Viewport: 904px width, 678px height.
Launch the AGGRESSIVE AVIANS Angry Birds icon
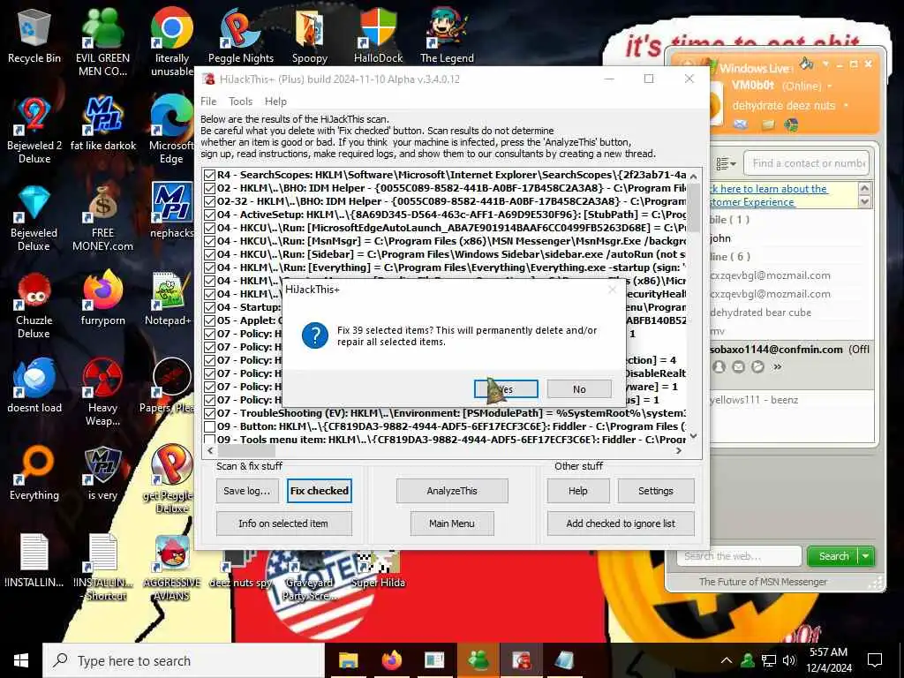pos(172,568)
